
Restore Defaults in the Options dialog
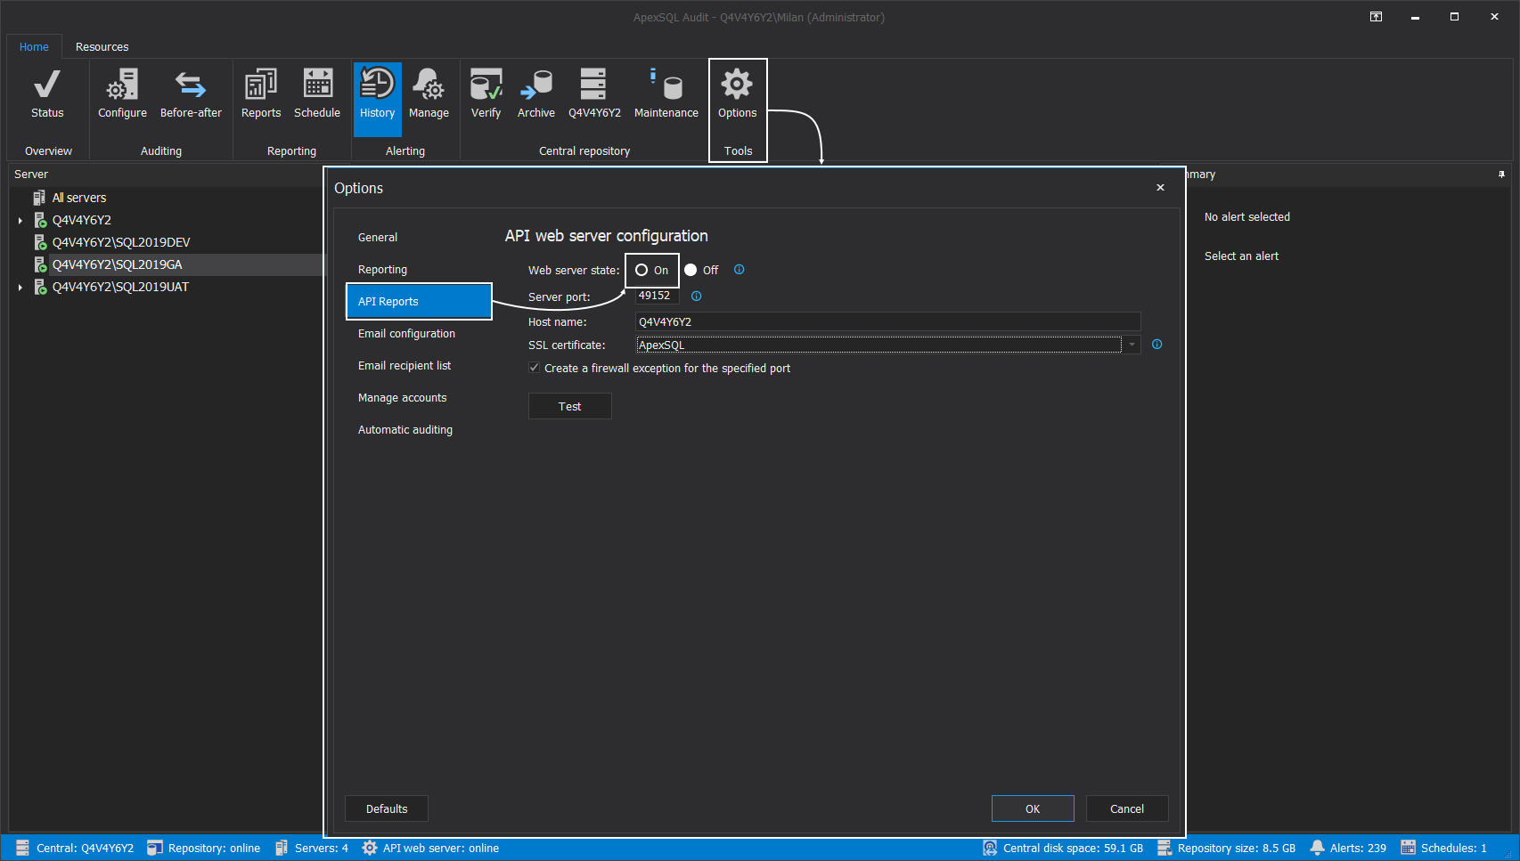coord(386,808)
